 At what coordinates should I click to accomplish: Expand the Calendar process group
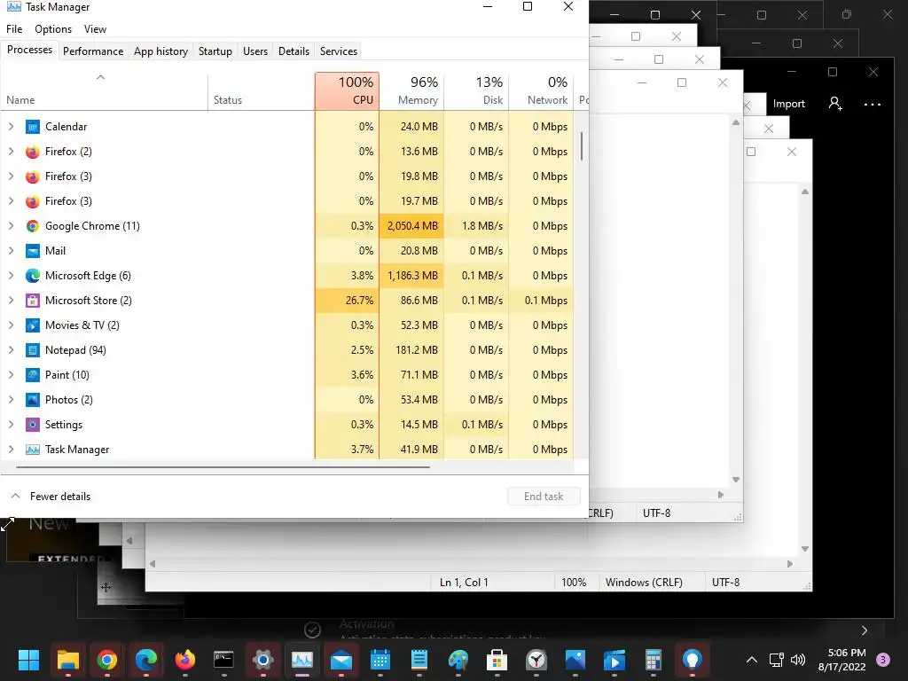tap(11, 127)
